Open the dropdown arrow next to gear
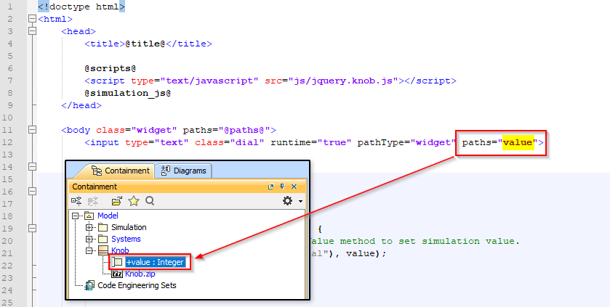This screenshot has width=610, height=307. coord(300,202)
